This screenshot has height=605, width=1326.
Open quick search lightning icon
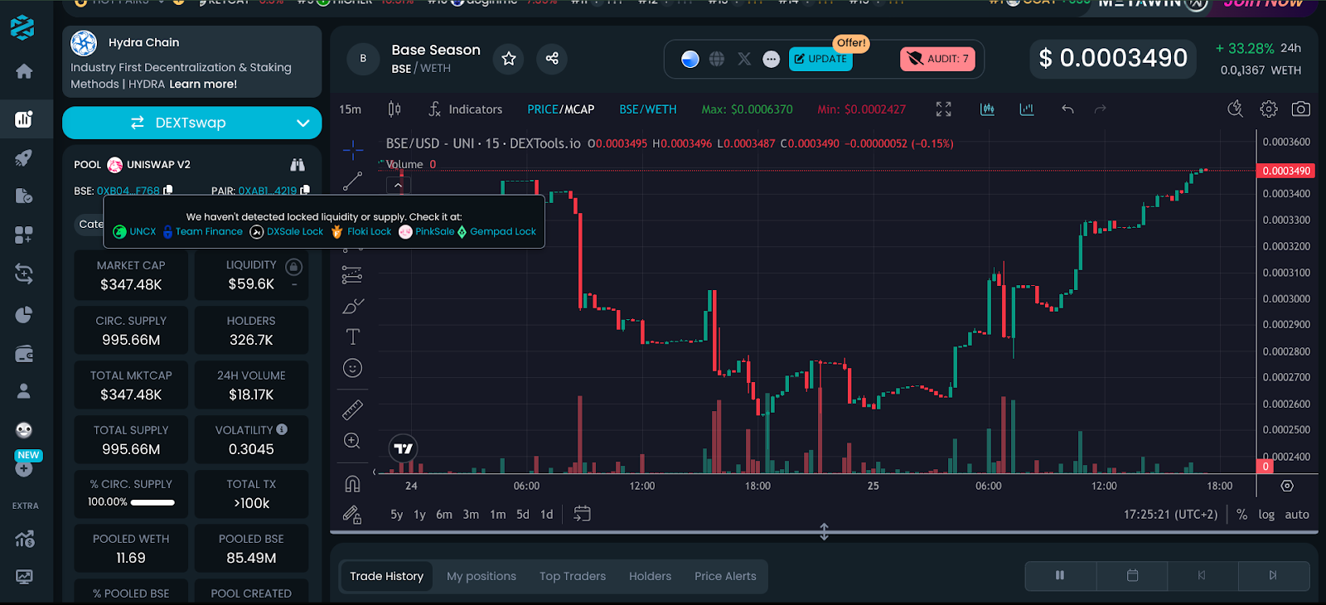(1235, 109)
